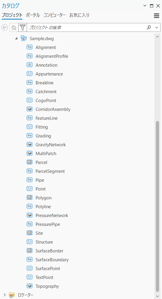Image resolution: width=162 pixels, height=299 pixels.
Task: Click the back arrow icon
Action: 5,27
